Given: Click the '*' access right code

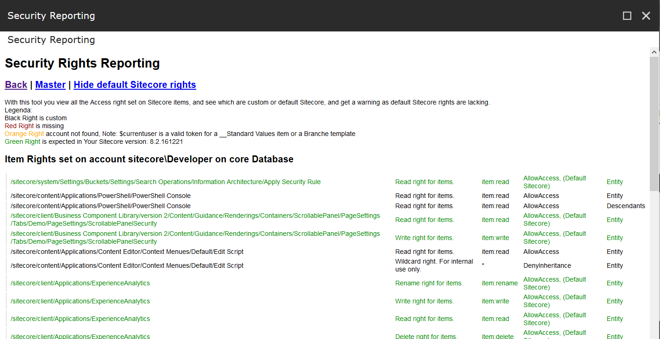Looking at the screenshot, I should 483,266.
